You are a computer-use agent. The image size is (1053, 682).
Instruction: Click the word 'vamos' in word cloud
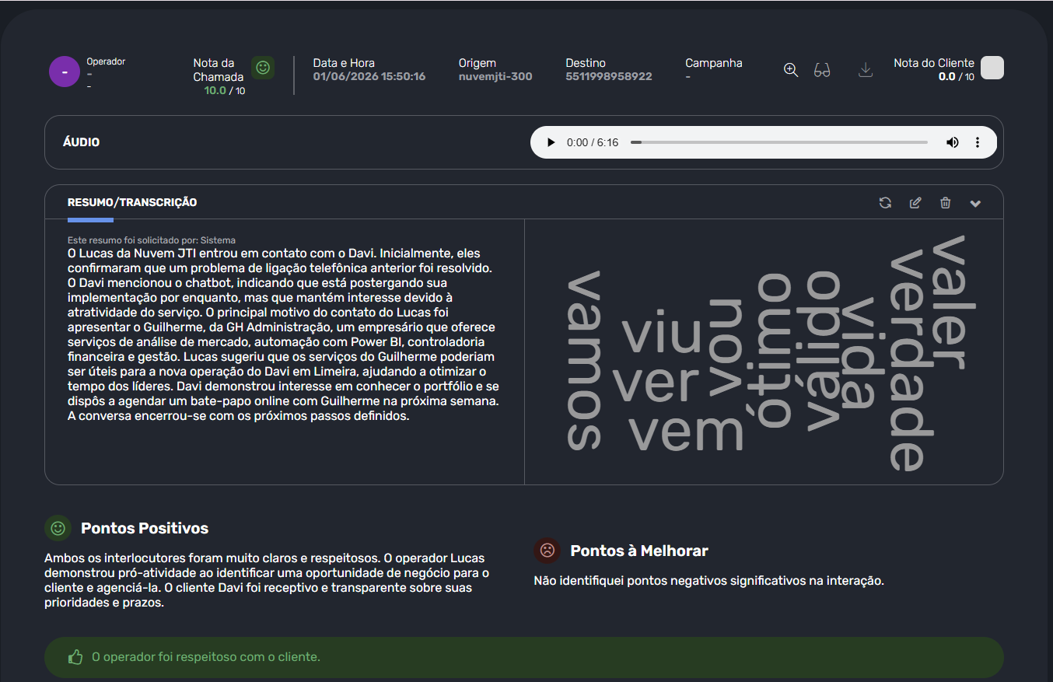click(x=585, y=360)
